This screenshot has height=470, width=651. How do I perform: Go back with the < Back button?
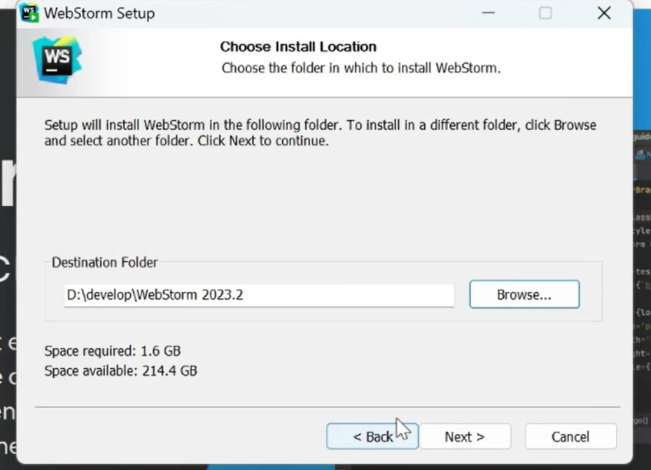(x=373, y=436)
